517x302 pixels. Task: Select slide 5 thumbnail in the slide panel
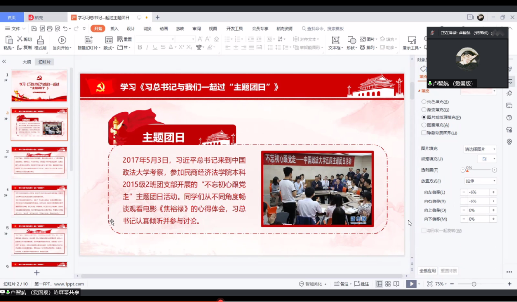(39, 239)
